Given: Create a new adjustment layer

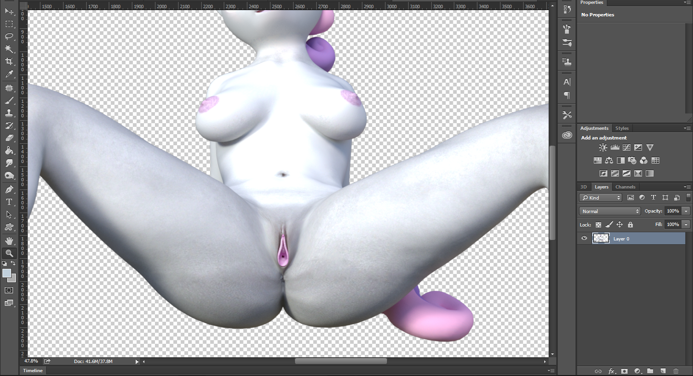Looking at the screenshot, I should 637,371.
